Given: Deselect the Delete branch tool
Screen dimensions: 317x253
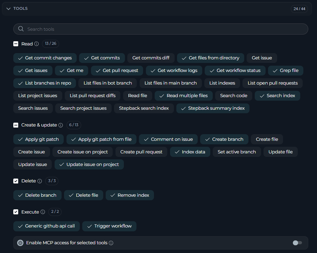Looking at the screenshot, I should coord(37,195).
